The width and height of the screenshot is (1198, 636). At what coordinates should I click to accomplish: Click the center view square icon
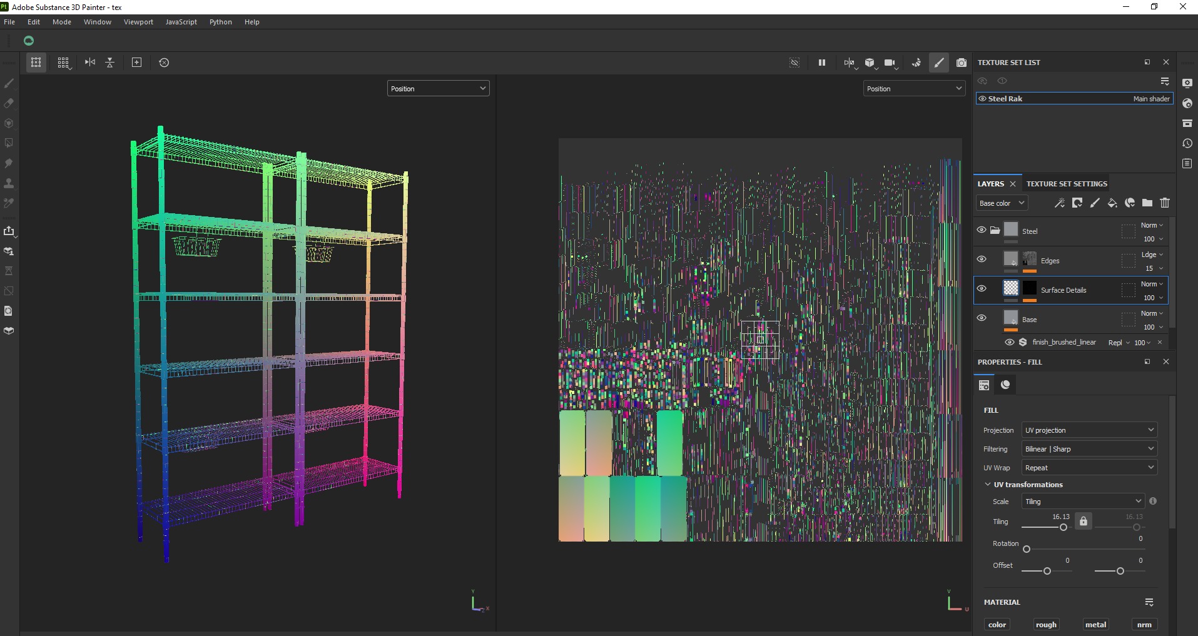tap(137, 63)
